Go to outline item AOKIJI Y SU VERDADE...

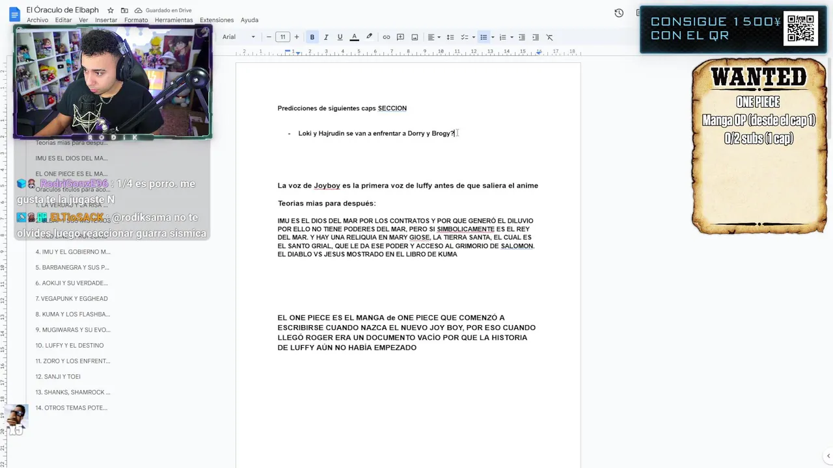[72, 283]
